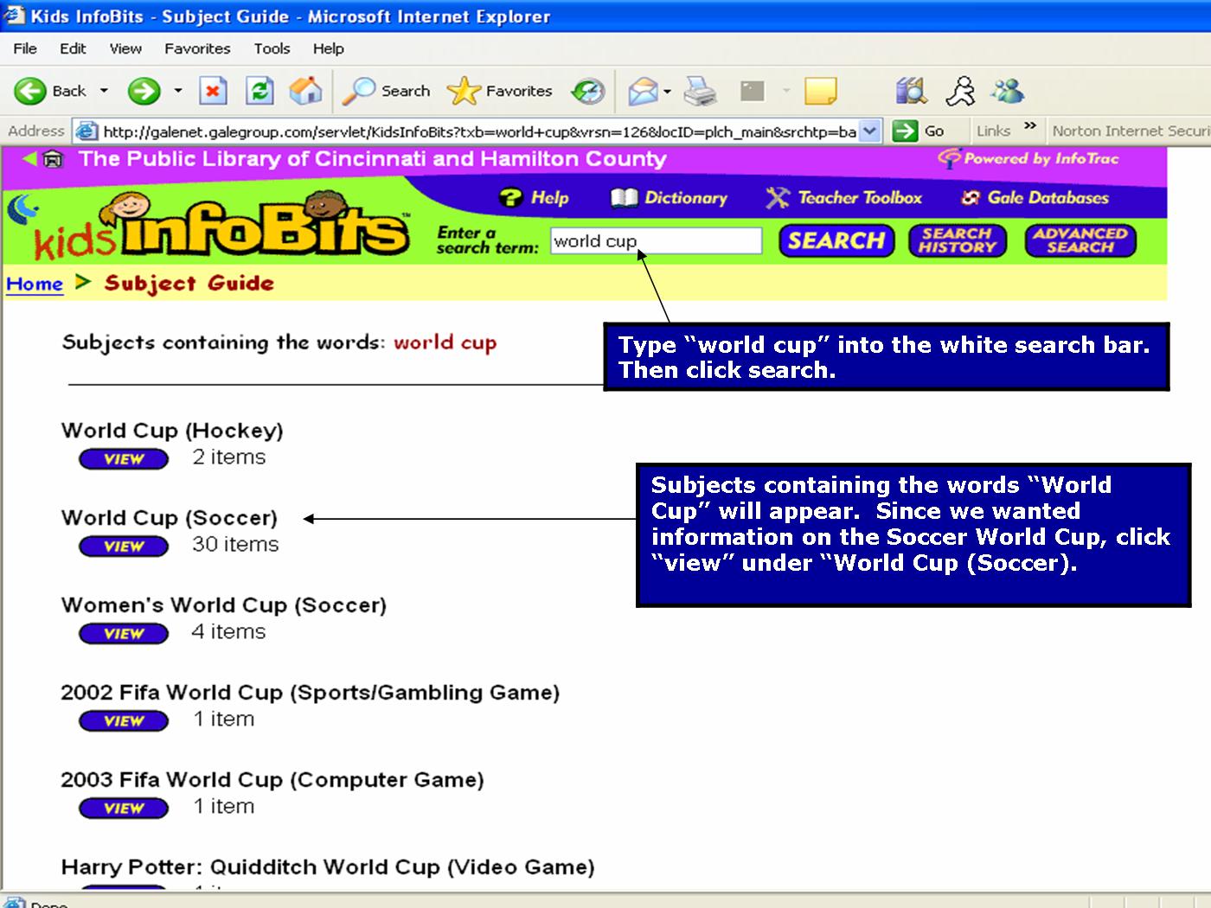Click the search term input field
The height and width of the screenshot is (908, 1211).
click(x=656, y=241)
